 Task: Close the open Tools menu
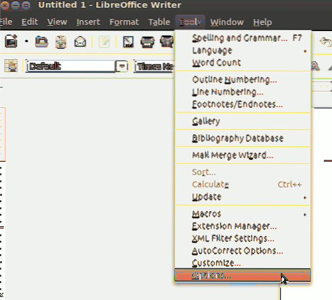point(190,22)
